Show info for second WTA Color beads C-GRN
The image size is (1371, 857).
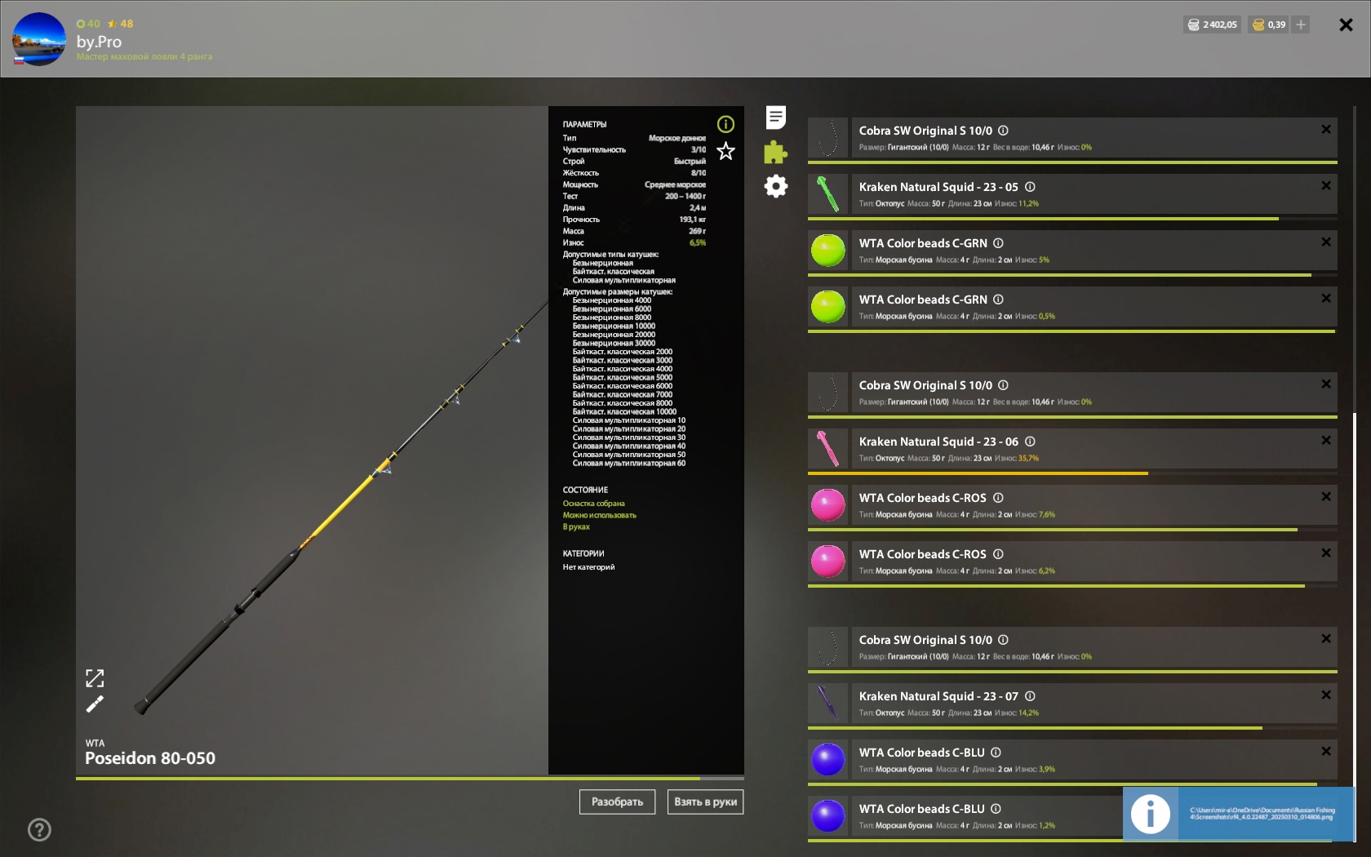[998, 300]
